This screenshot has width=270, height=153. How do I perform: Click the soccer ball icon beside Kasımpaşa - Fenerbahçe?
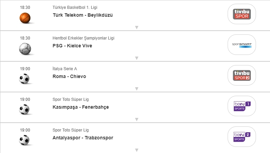coord(25,109)
